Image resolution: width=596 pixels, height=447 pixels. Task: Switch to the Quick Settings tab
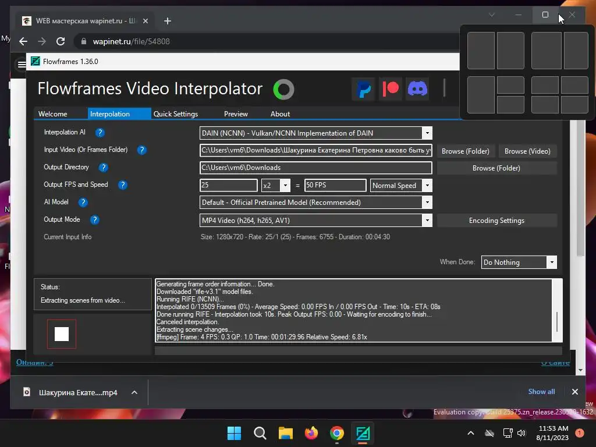coord(176,114)
